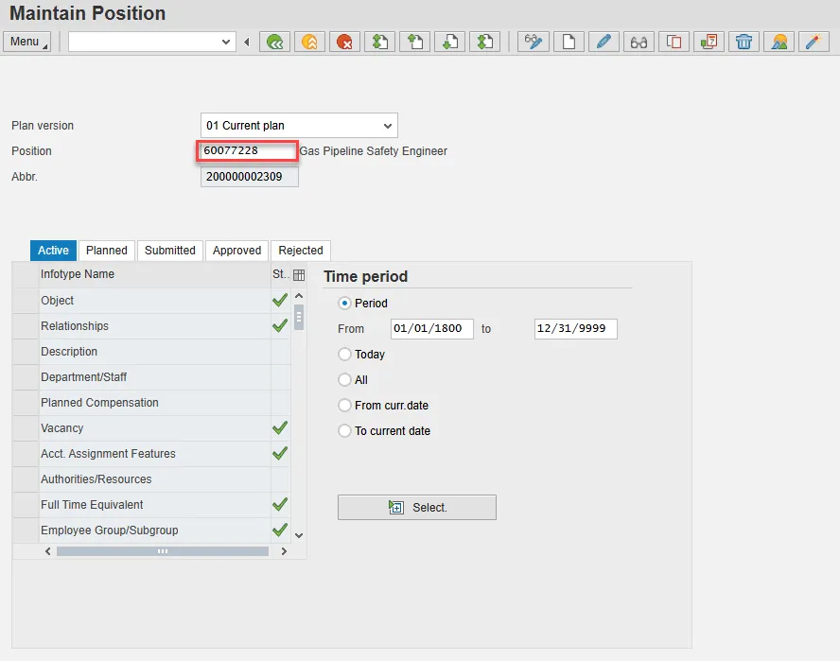The image size is (840, 661).
Task: Click the Previous page icon
Action: [414, 42]
